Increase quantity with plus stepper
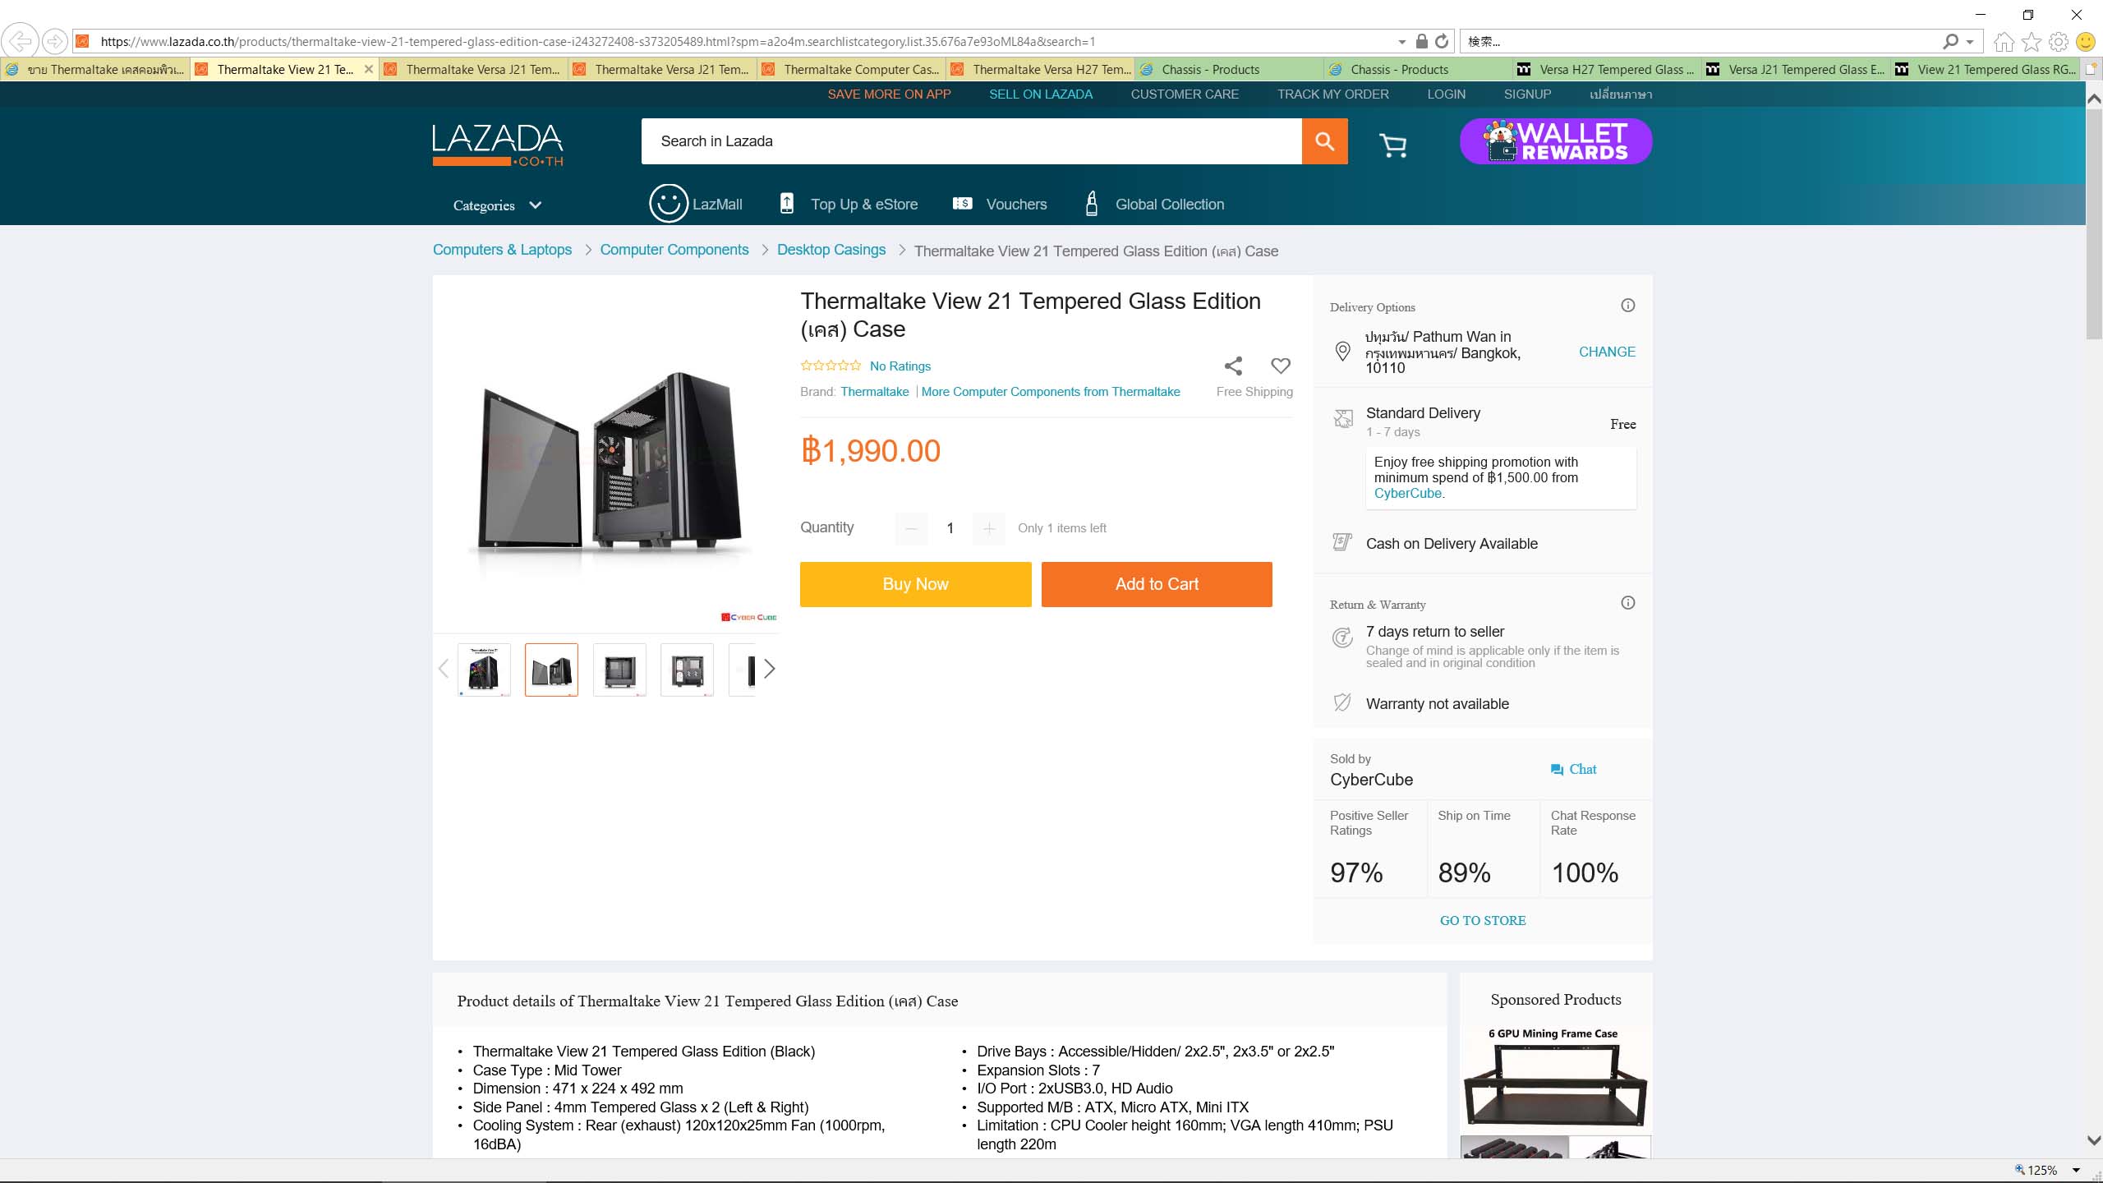 (x=989, y=528)
